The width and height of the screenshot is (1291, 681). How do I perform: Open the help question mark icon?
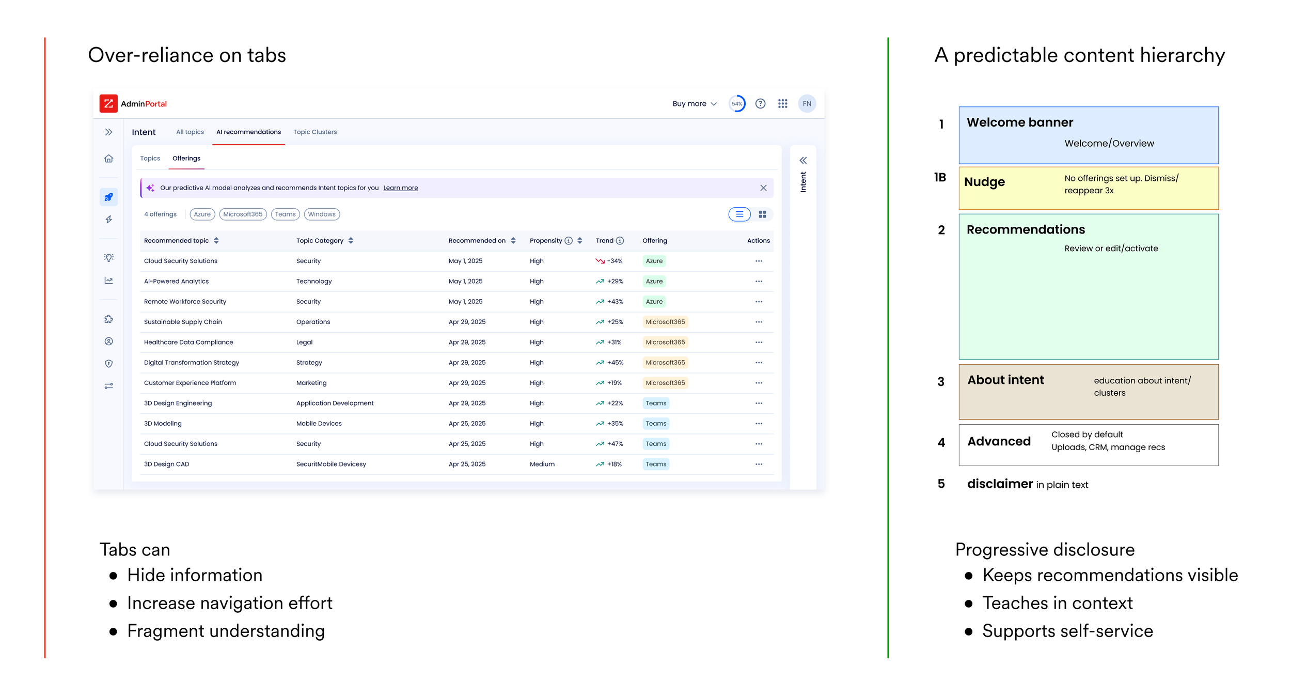(760, 104)
